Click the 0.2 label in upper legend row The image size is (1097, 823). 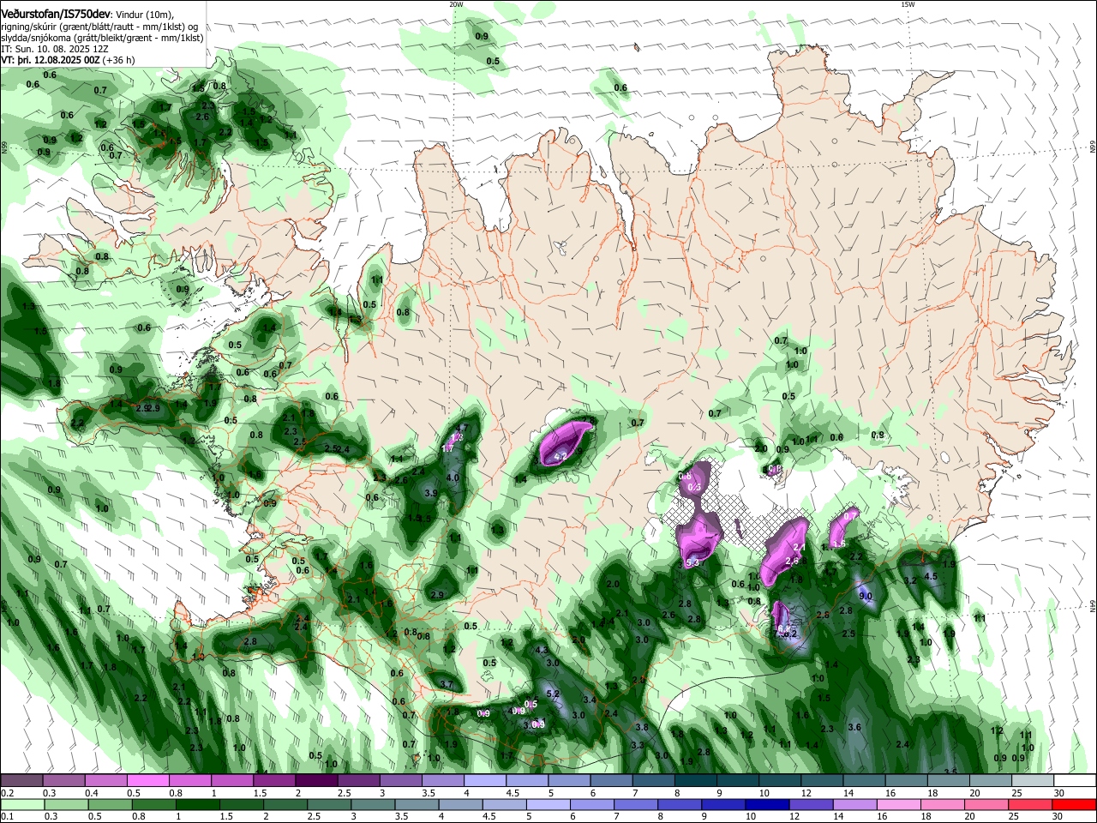[7, 793]
